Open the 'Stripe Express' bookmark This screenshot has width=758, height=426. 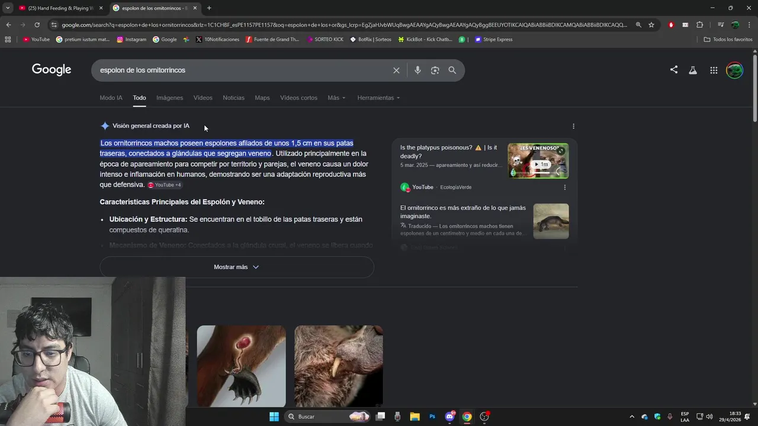coord(493,39)
